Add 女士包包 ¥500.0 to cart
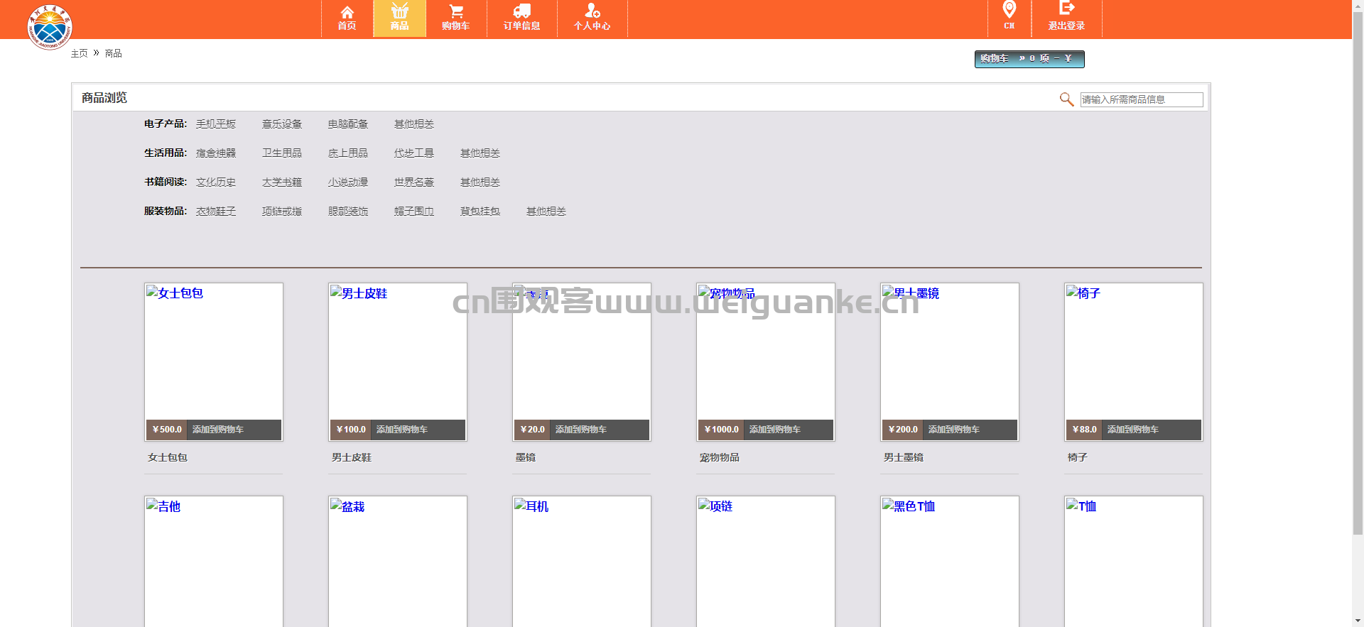Viewport: 1364px width, 627px height. pyautogui.click(x=218, y=430)
